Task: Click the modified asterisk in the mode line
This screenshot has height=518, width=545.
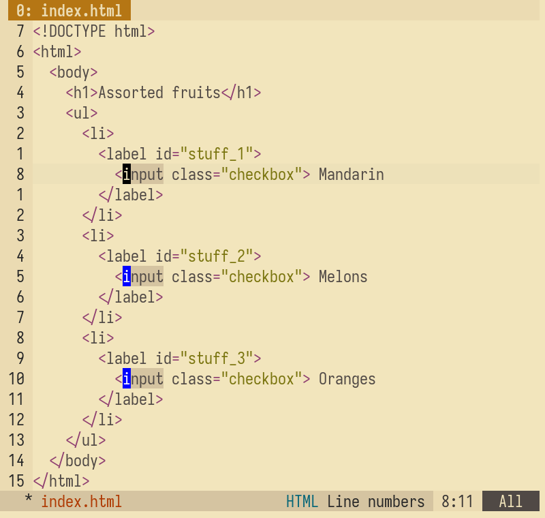Action: click(x=29, y=502)
